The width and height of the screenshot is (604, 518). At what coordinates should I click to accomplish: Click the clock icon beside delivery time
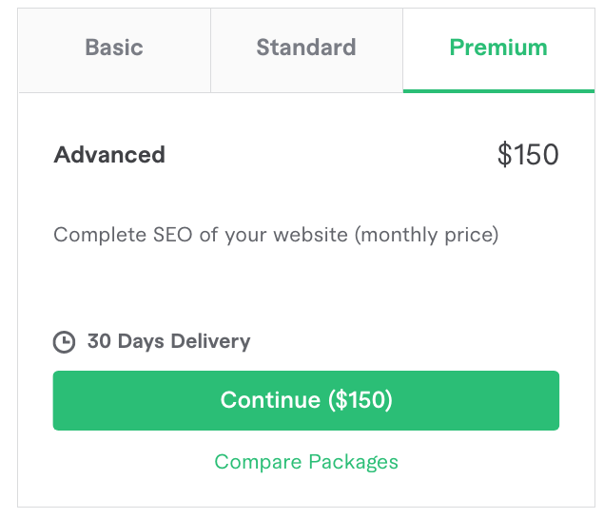click(x=64, y=342)
